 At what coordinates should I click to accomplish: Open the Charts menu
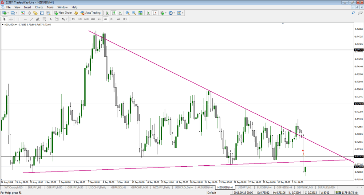pos(39,7)
